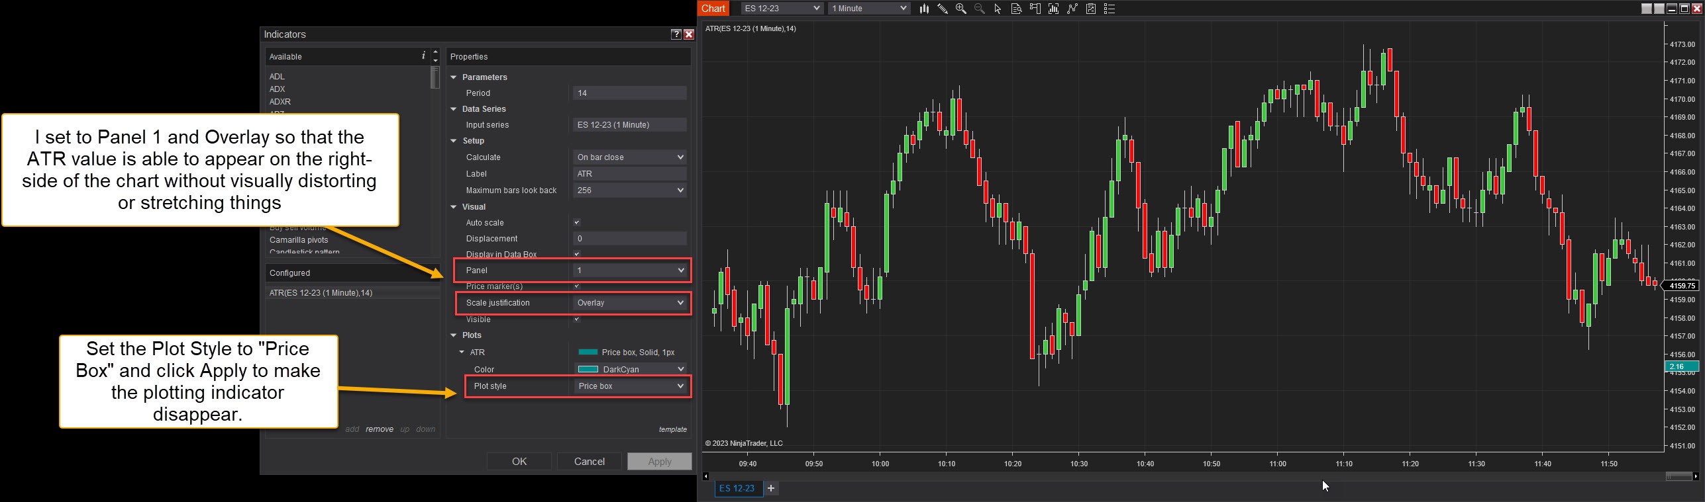Viewport: 1705px width, 502px height.
Task: Open the Calculate 'On bar close' dropdown
Action: click(x=629, y=157)
